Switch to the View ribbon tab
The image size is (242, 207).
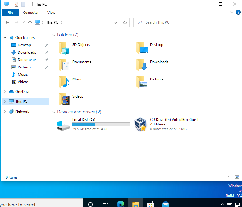coord(51,13)
